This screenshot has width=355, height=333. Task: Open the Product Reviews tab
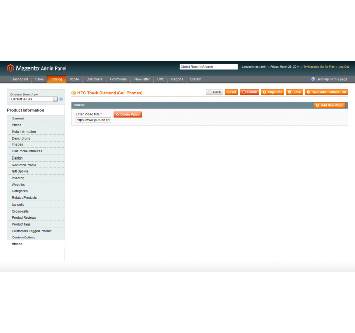36,217
